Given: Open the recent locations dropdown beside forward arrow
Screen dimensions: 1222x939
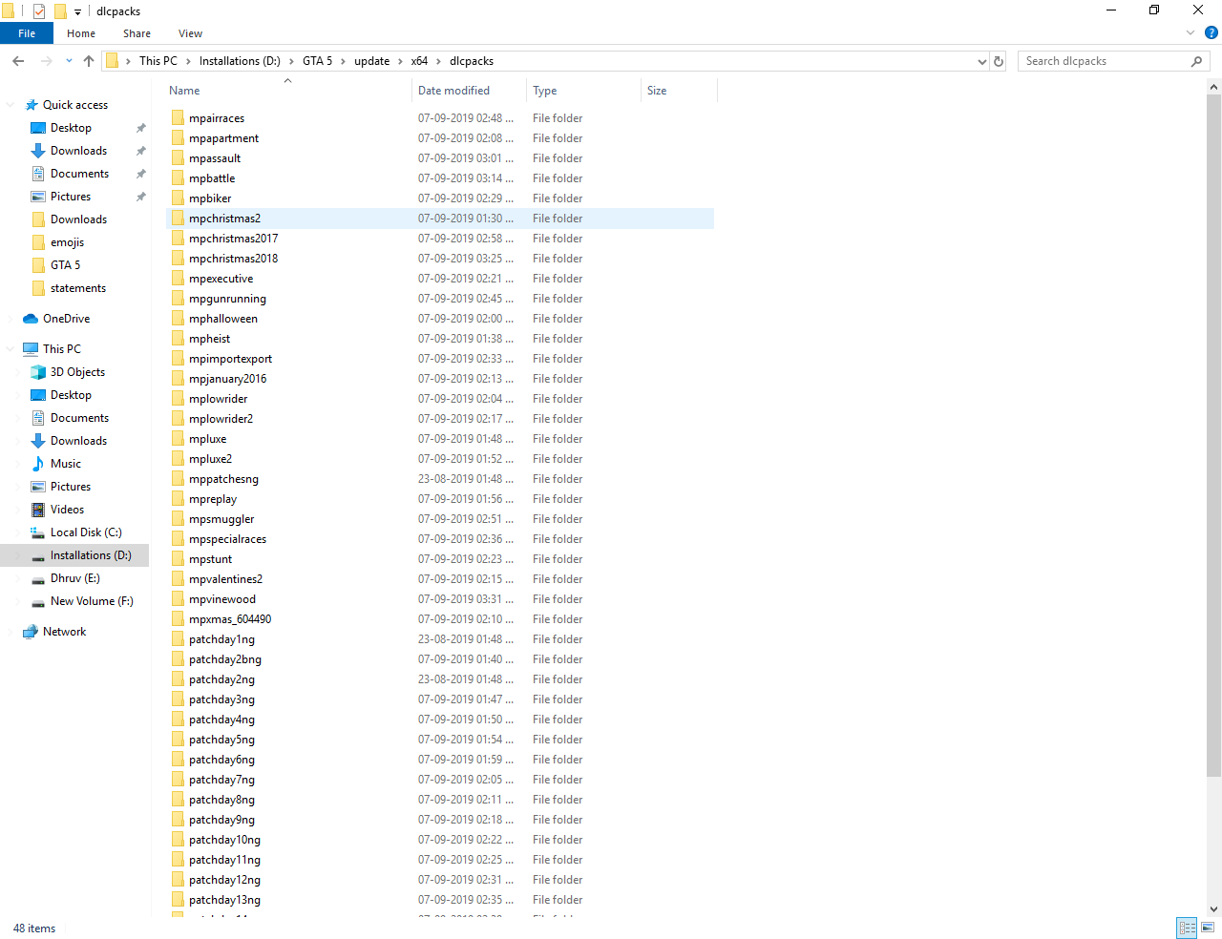Looking at the screenshot, I should point(68,60).
